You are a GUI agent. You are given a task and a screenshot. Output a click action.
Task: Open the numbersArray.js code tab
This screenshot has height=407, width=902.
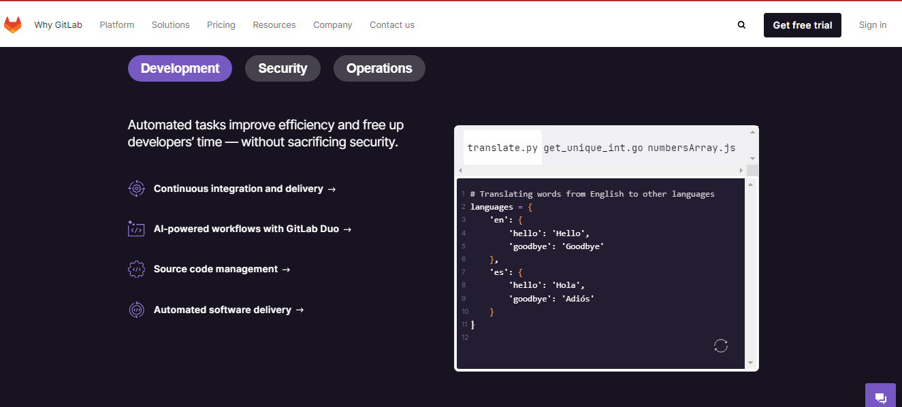692,148
